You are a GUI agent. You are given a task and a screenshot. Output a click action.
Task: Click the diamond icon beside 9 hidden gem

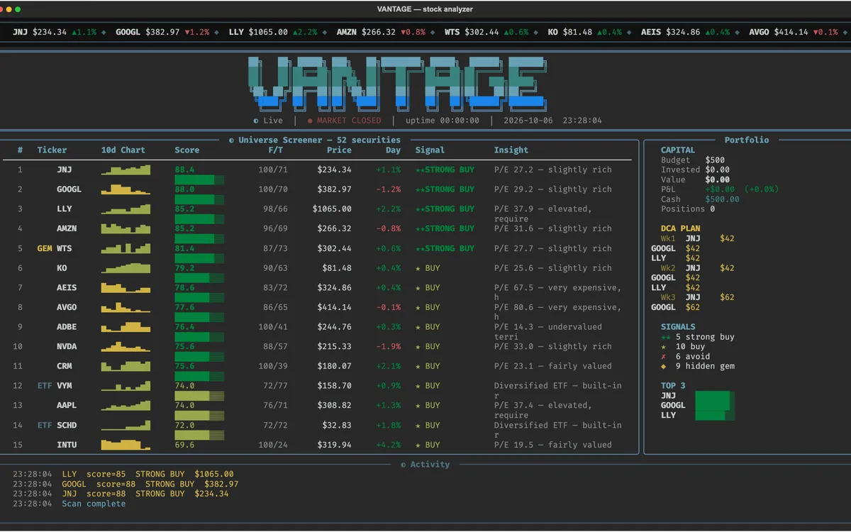click(x=664, y=367)
